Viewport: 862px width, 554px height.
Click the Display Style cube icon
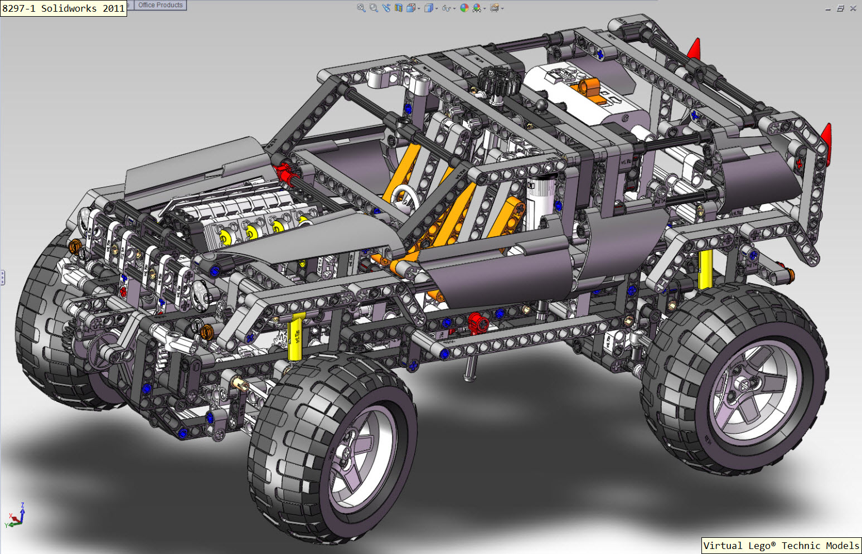point(429,8)
